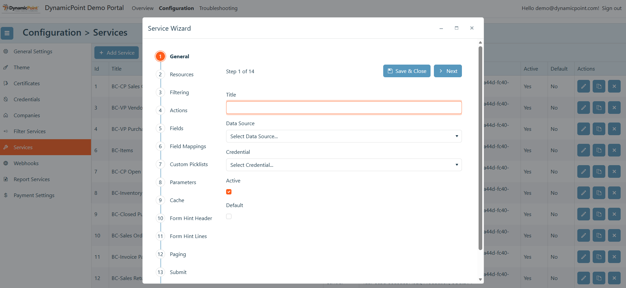626x288 pixels.
Task: Open the Credential dropdown
Action: pyautogui.click(x=344, y=165)
